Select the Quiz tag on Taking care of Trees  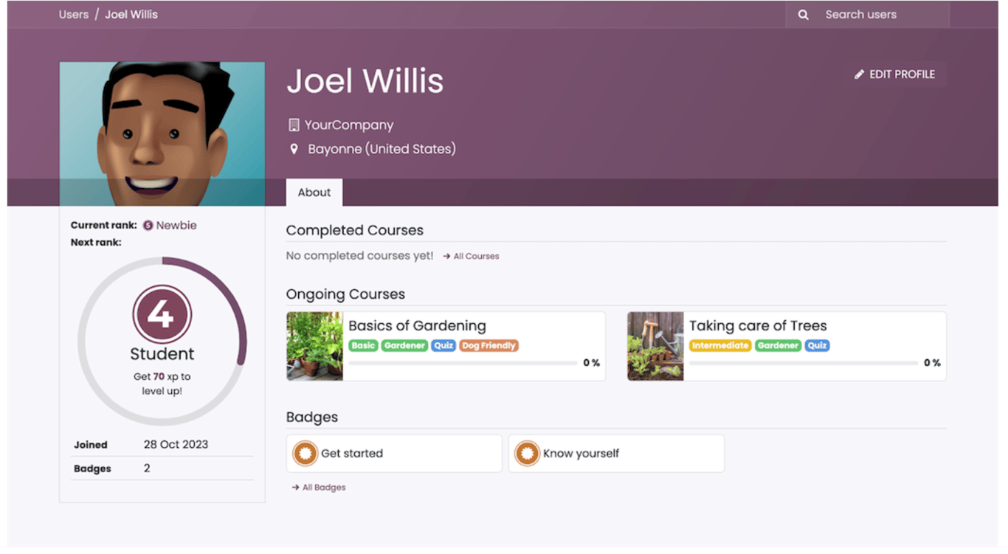(x=818, y=344)
